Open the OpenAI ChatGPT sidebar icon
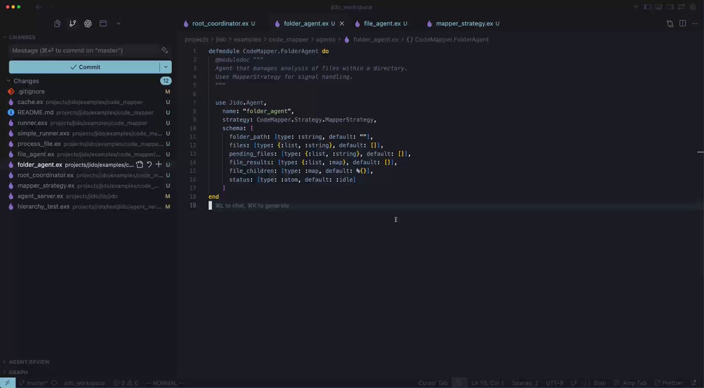This screenshot has width=704, height=388. (88, 23)
